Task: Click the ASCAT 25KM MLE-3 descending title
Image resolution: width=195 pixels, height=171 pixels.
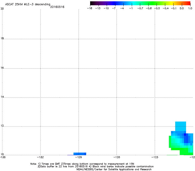Action: (x=28, y=4)
